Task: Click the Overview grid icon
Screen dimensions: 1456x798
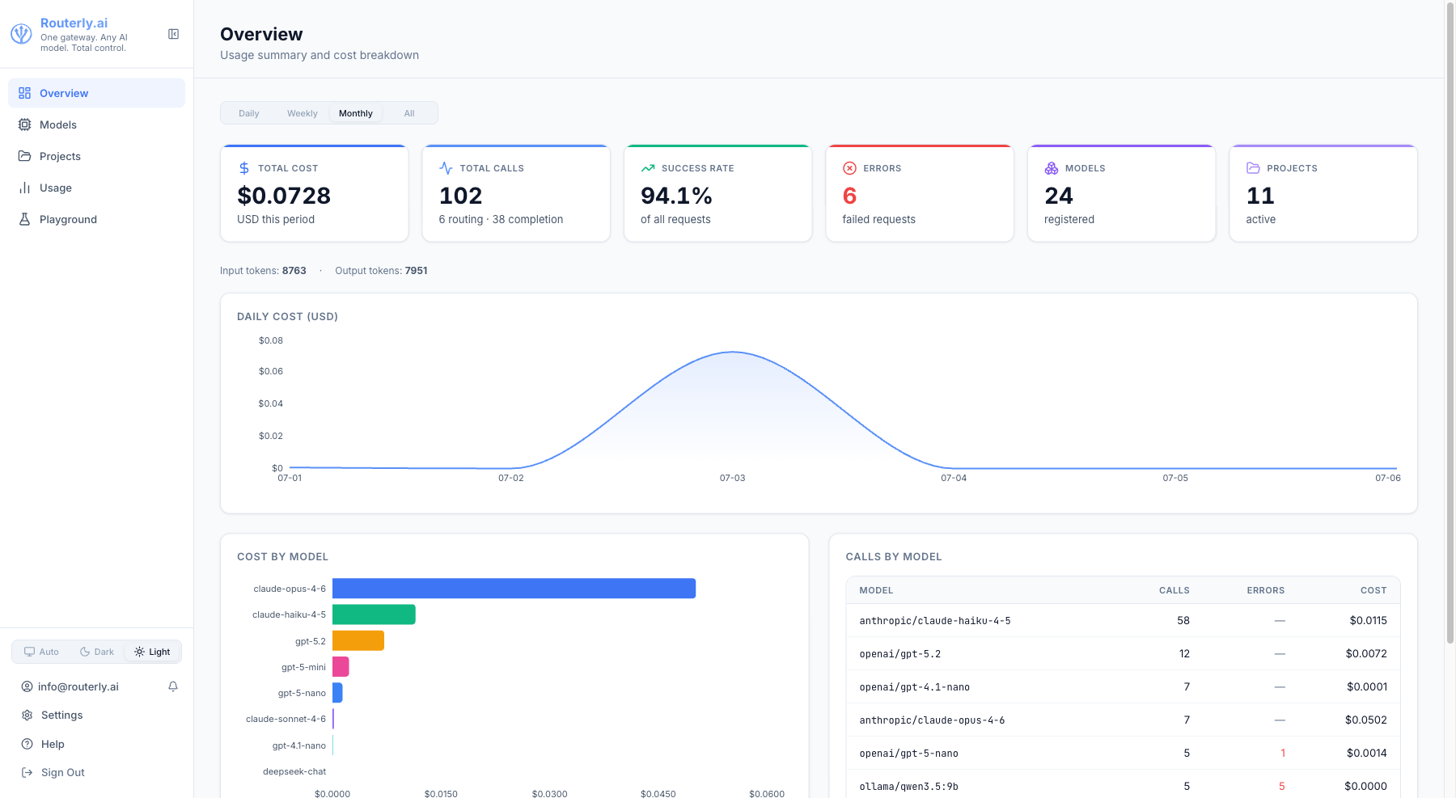Action: pyautogui.click(x=25, y=93)
